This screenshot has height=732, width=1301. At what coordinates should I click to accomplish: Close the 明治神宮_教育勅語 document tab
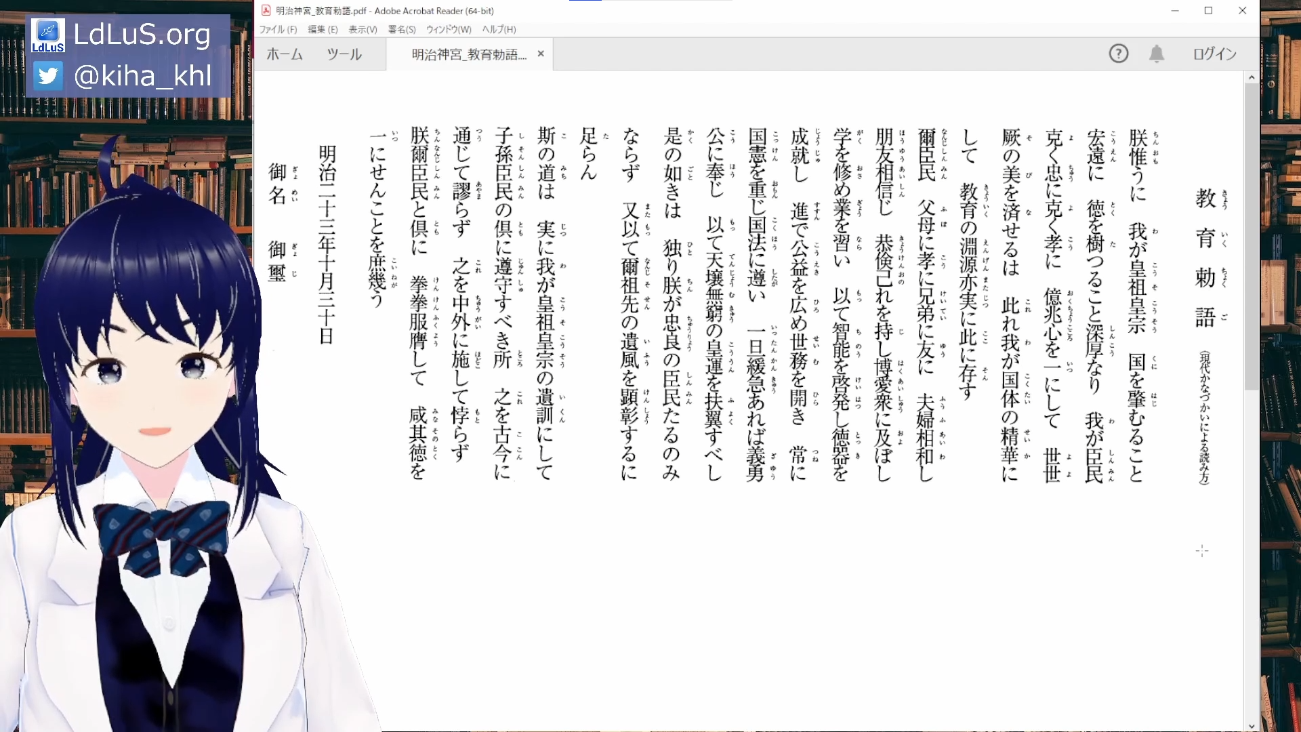click(x=541, y=54)
